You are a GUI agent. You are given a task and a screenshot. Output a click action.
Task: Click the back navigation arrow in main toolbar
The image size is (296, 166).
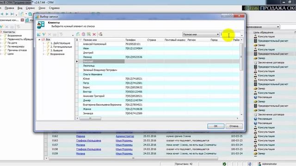point(2,14)
